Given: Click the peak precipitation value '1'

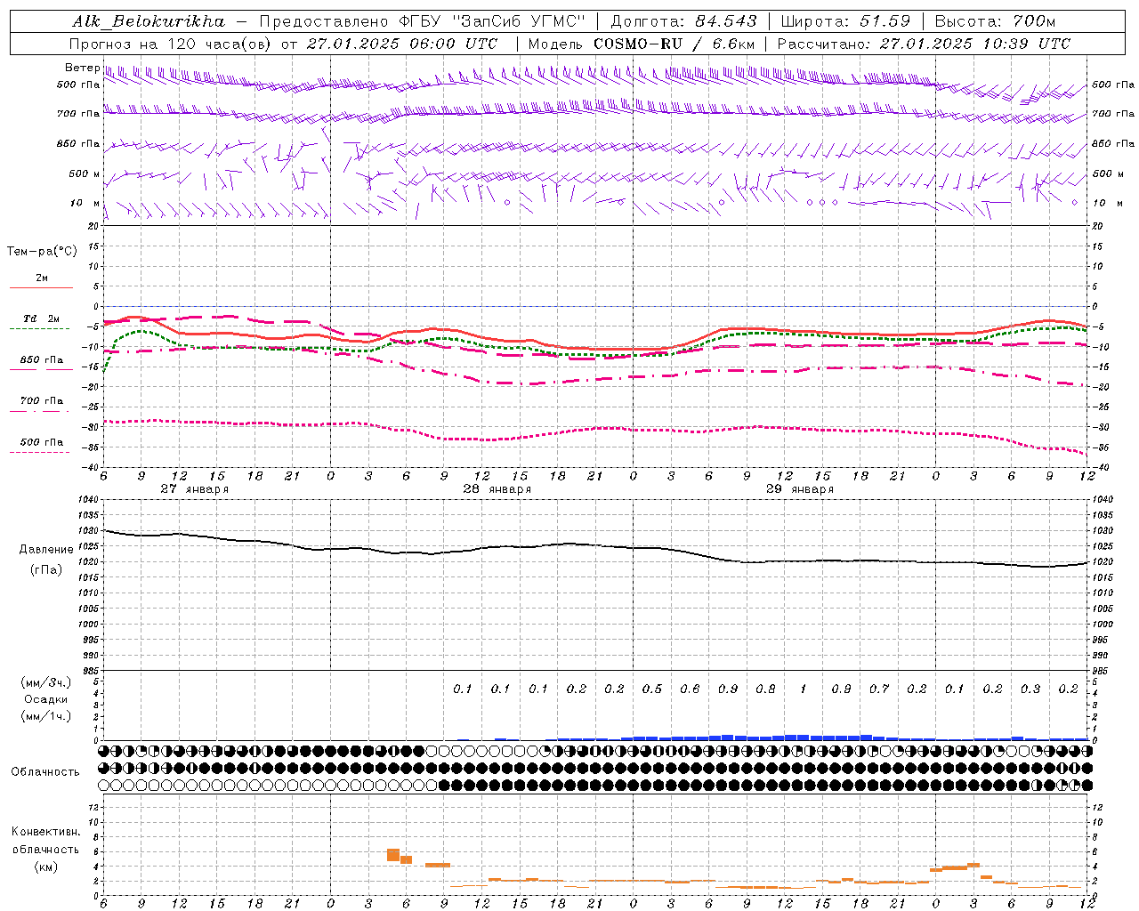Looking at the screenshot, I should pos(804,689).
